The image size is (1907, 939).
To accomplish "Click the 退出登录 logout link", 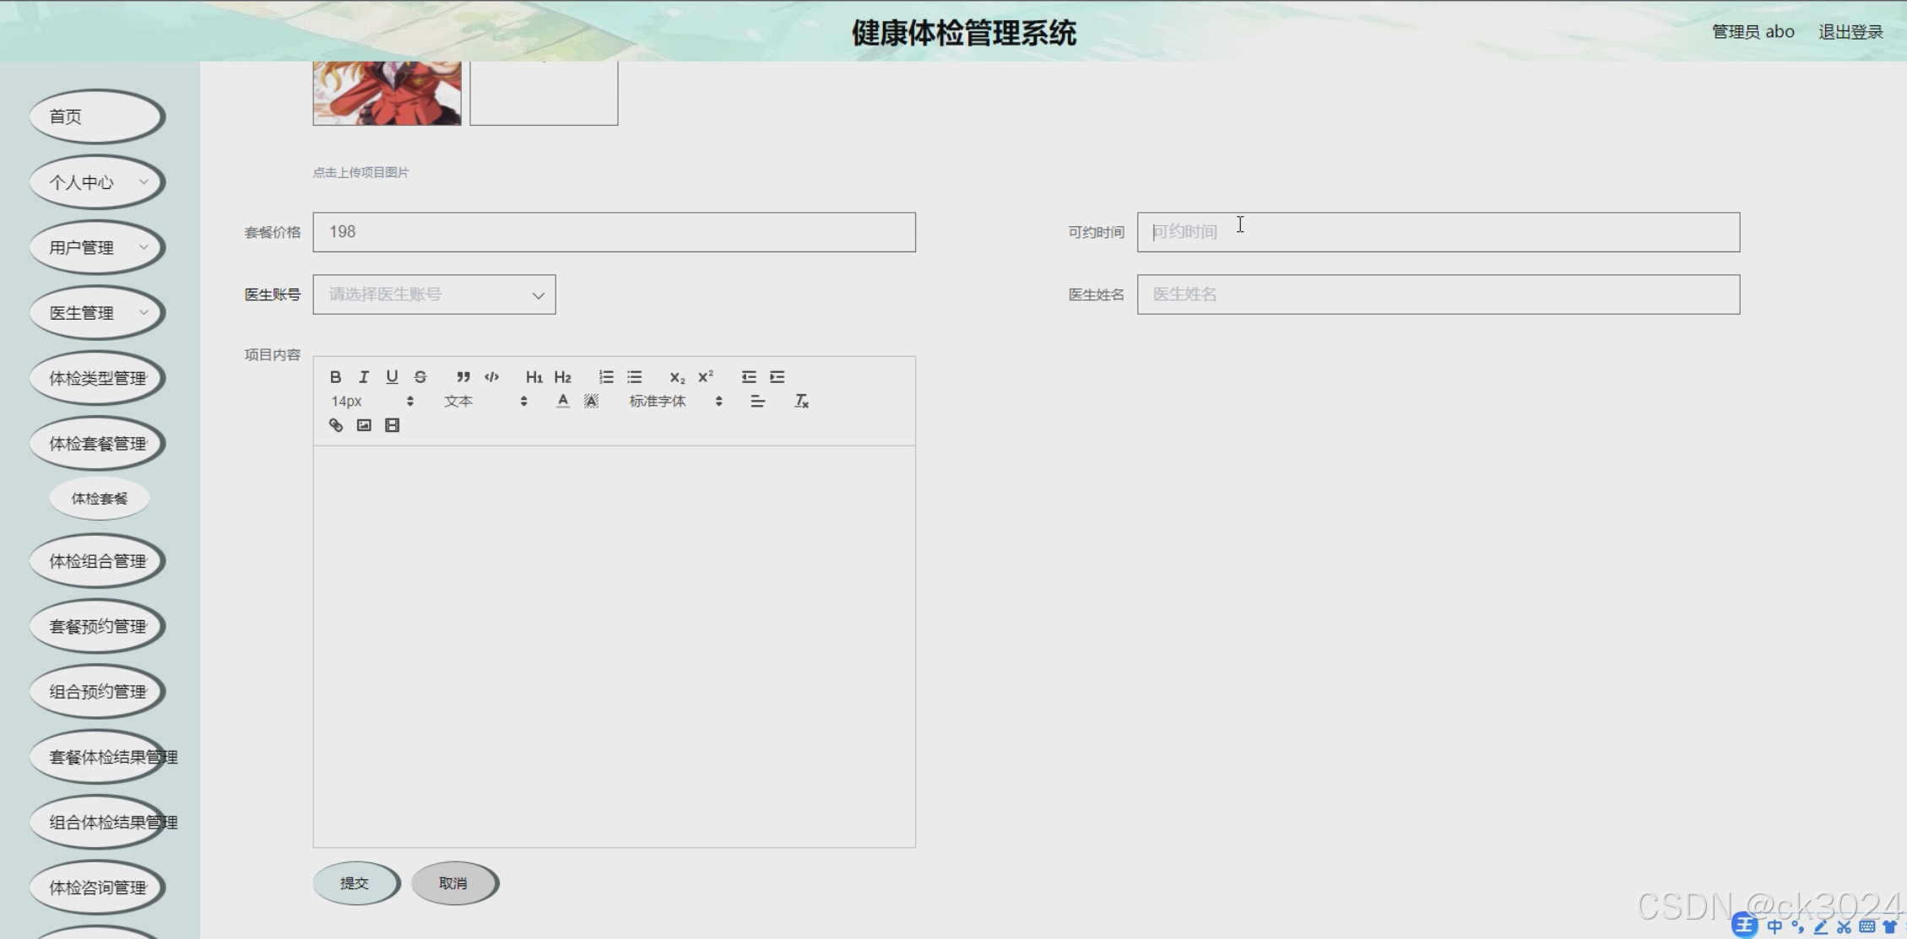I will tap(1850, 32).
